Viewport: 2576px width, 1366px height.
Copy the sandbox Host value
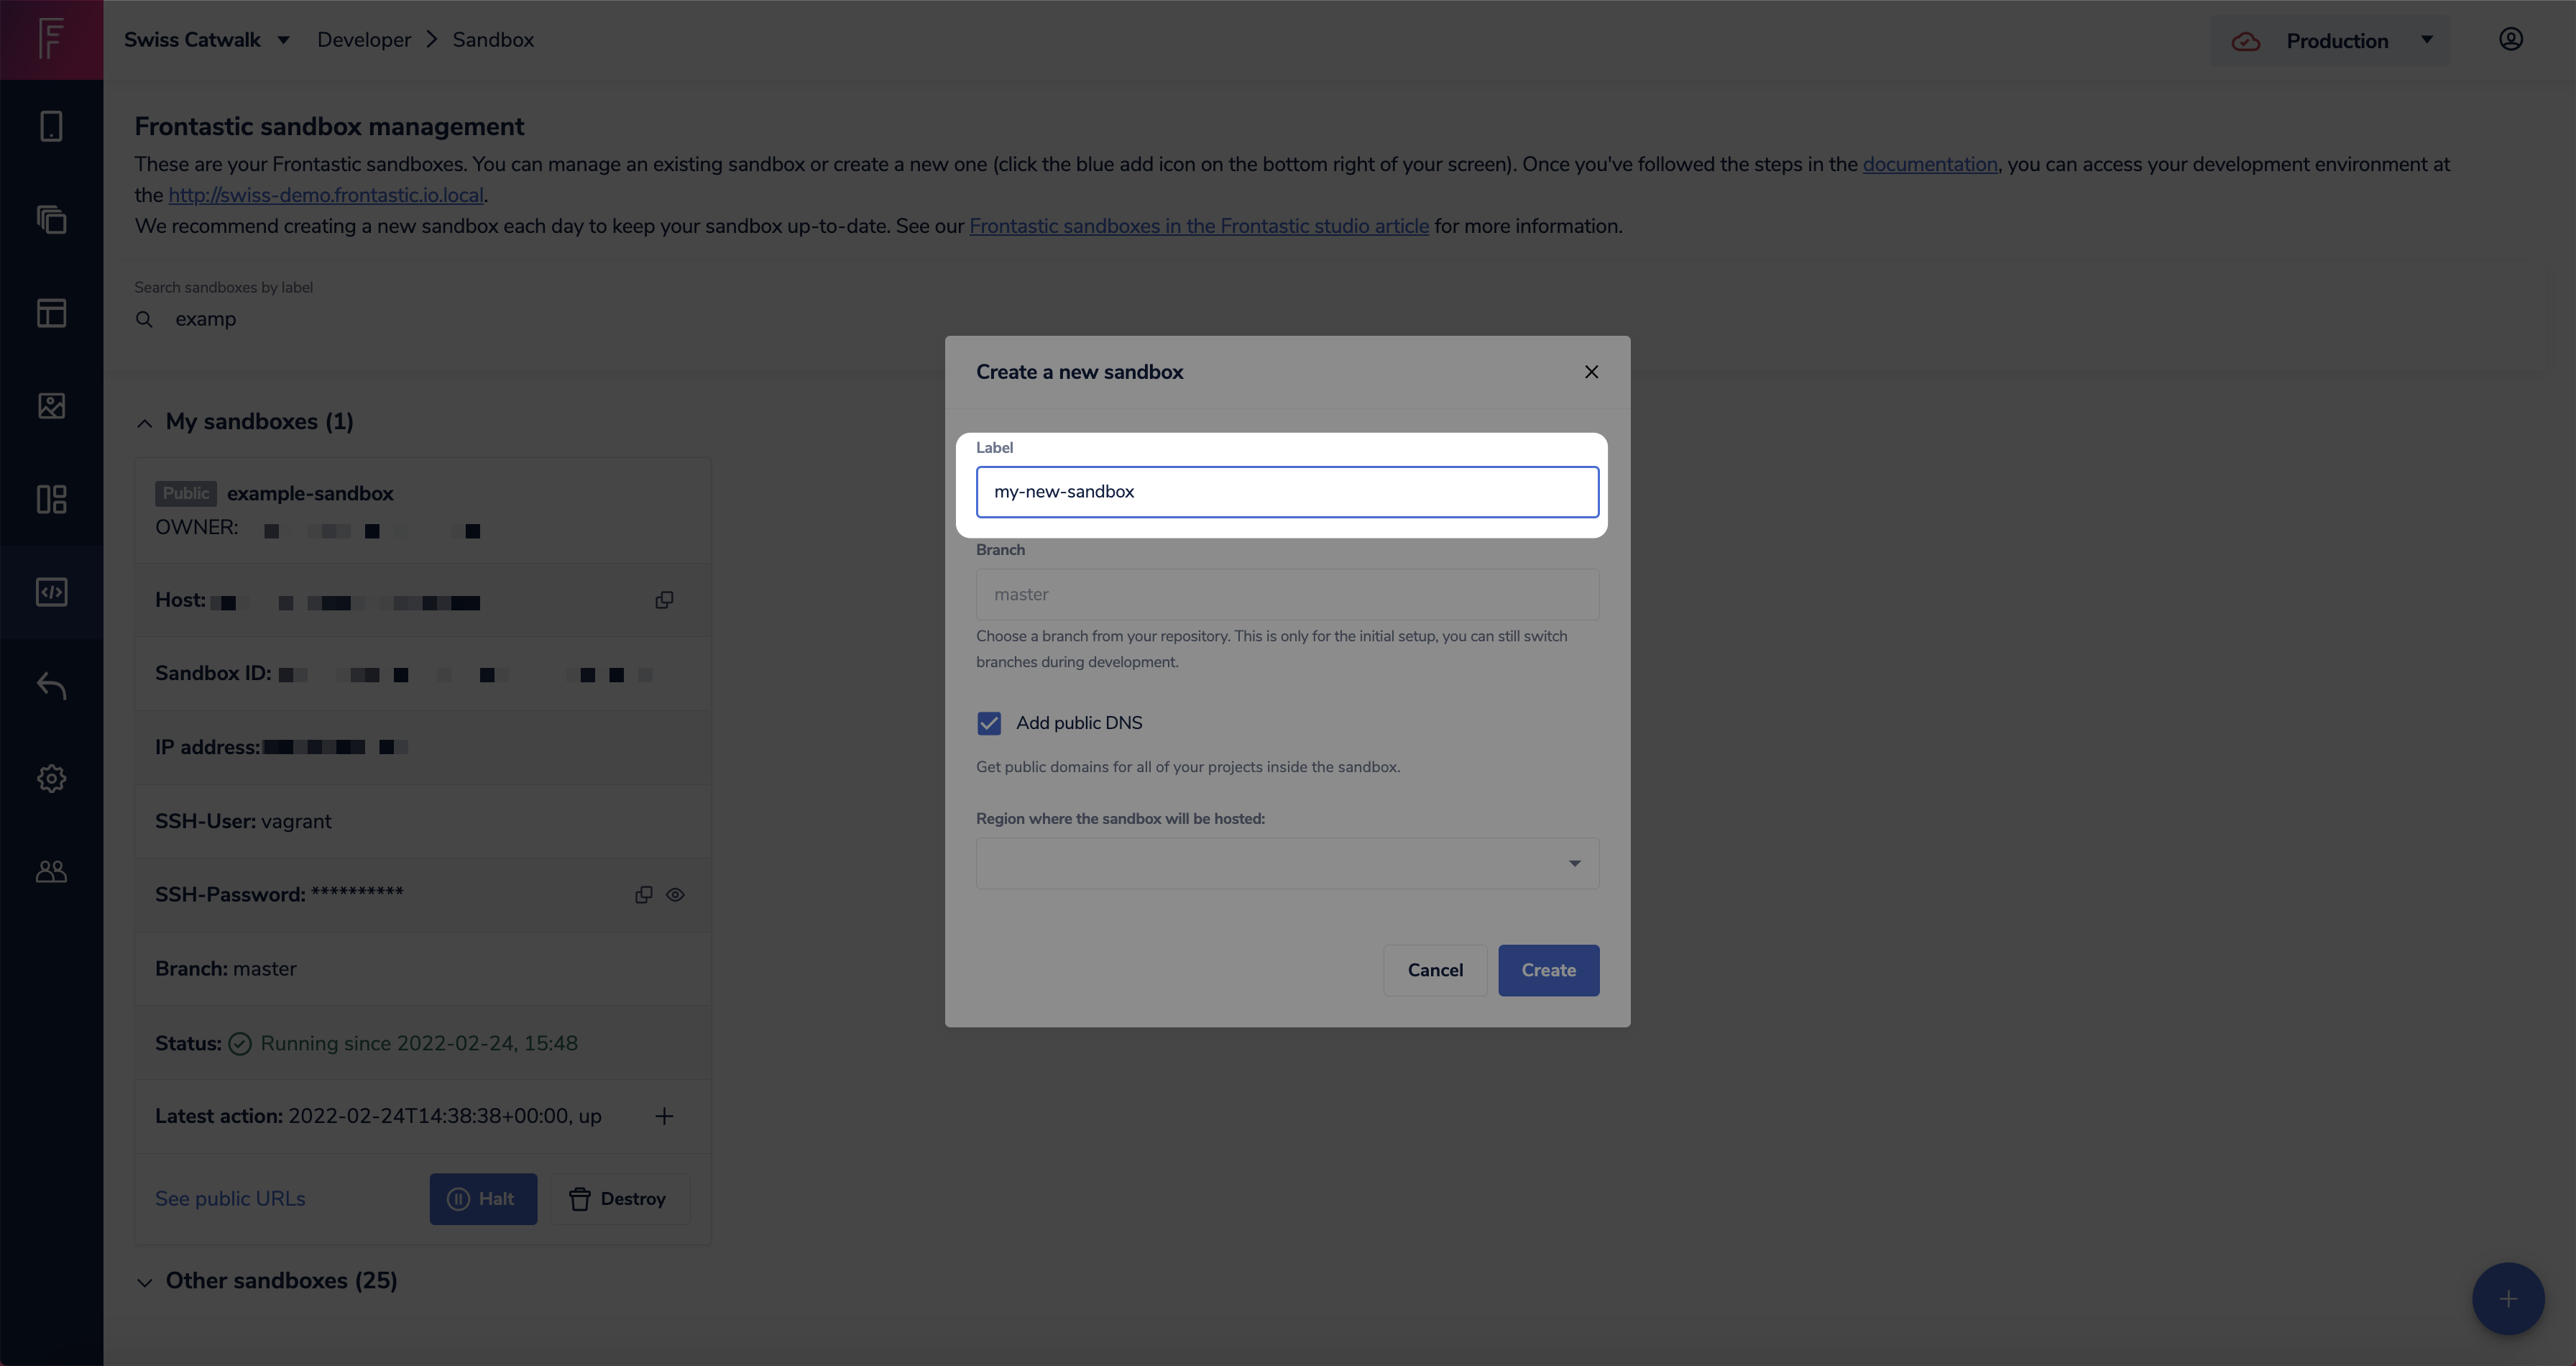click(664, 600)
